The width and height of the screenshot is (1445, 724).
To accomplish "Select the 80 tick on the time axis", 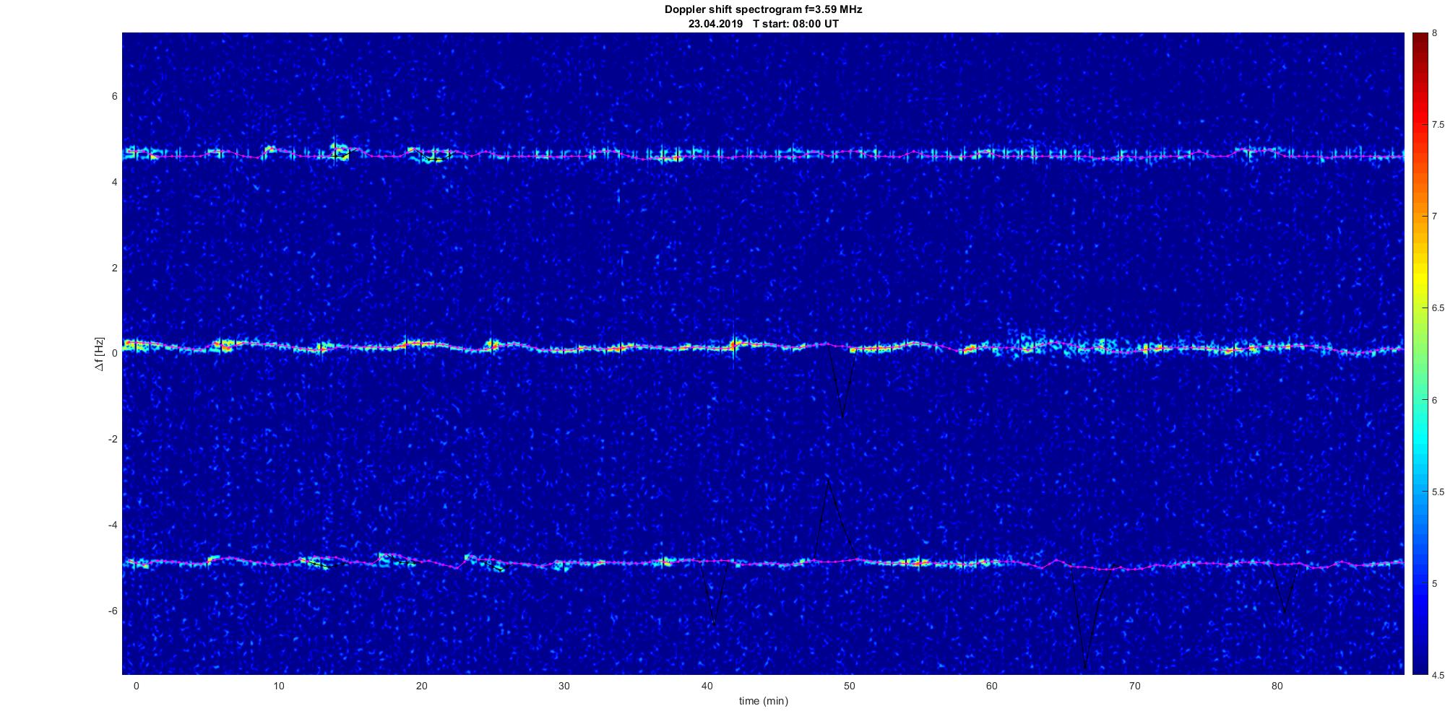I will pos(1277,686).
